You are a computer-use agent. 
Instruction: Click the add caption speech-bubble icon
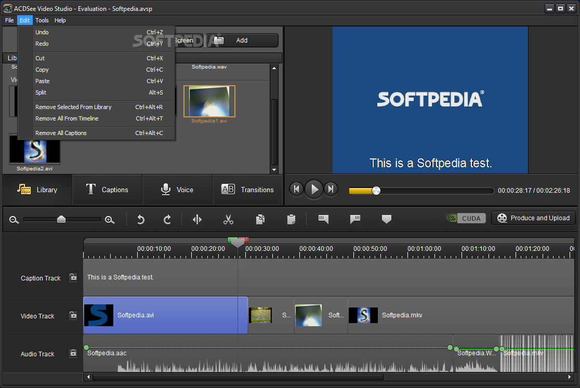point(323,220)
